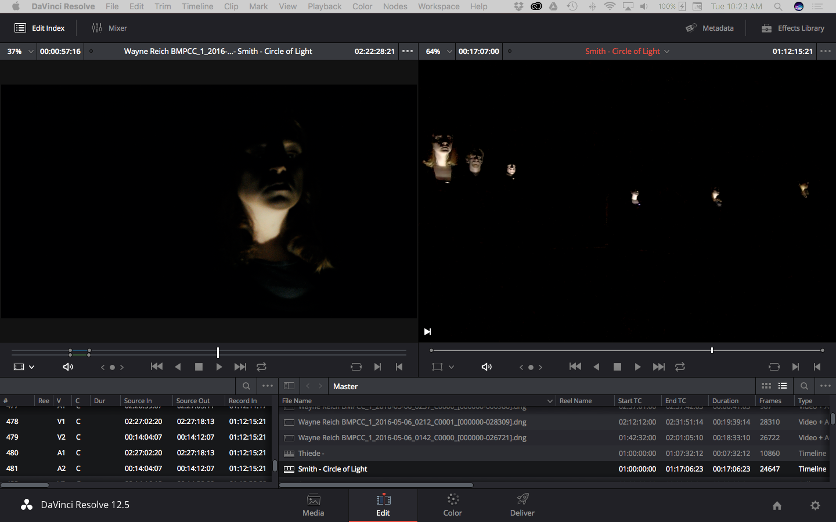Viewport: 836px width, 522px height.
Task: Toggle media pool bin list sidebar
Action: [x=289, y=386]
